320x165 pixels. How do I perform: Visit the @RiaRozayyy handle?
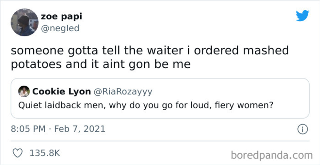pos(123,92)
